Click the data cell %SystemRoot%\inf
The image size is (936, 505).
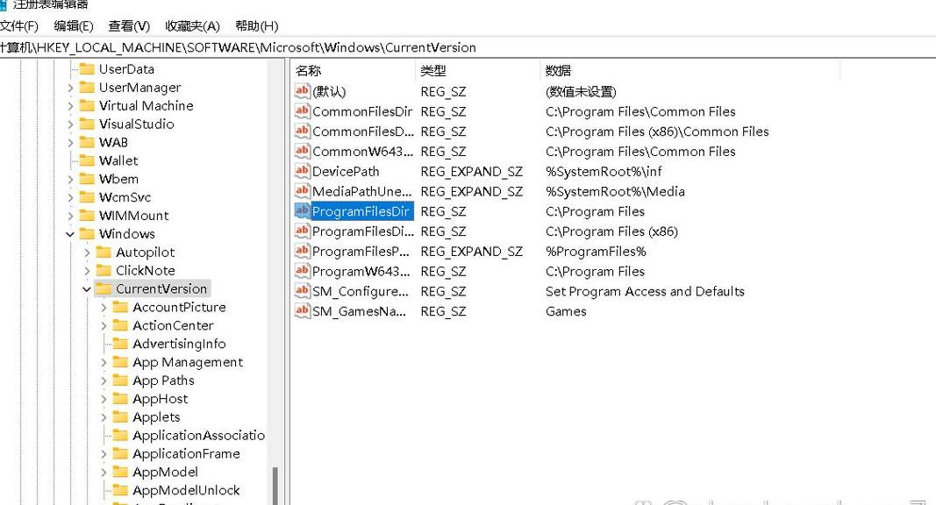(604, 171)
